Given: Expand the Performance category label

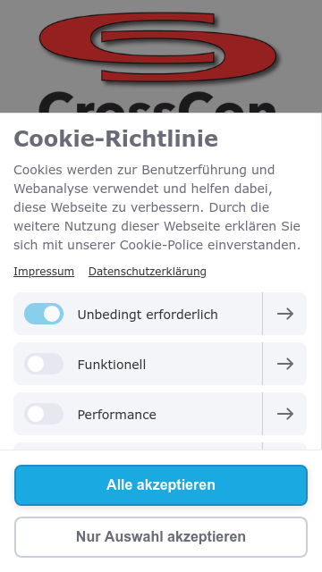Looking at the screenshot, I should (117, 415).
